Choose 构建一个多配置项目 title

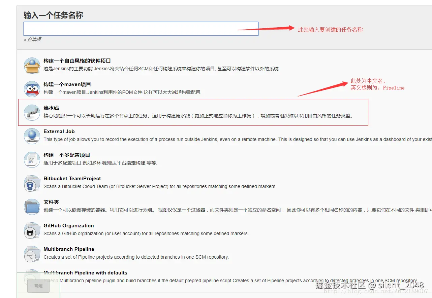(x=67, y=155)
